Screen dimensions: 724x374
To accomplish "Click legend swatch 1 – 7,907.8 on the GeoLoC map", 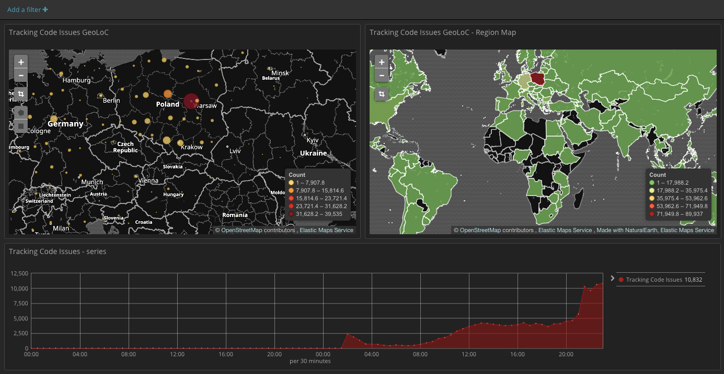I will [x=291, y=183].
